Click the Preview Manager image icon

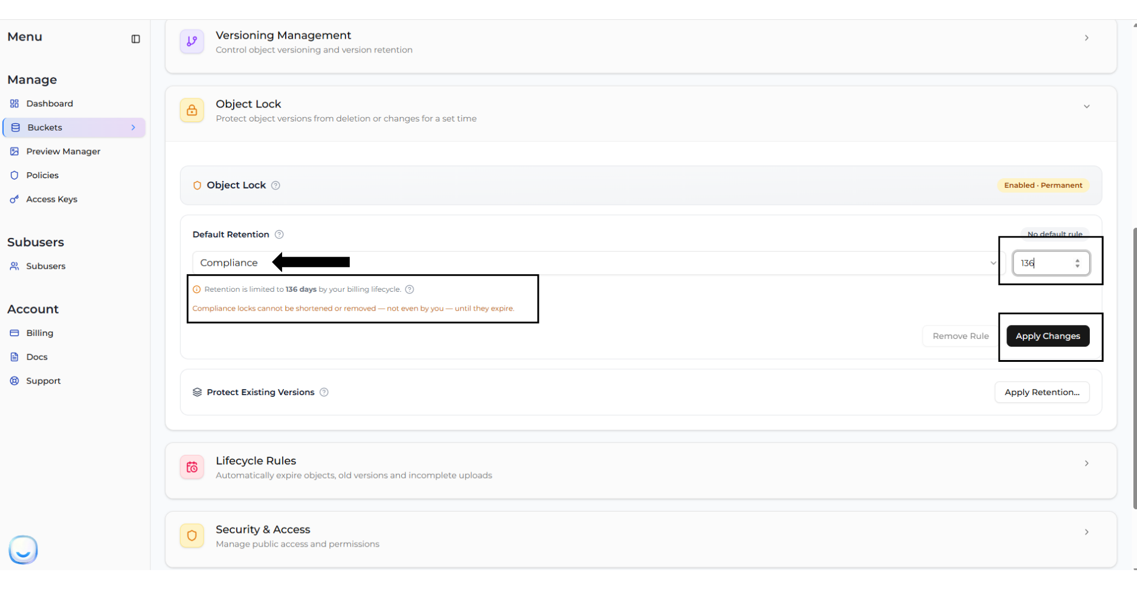click(x=14, y=151)
